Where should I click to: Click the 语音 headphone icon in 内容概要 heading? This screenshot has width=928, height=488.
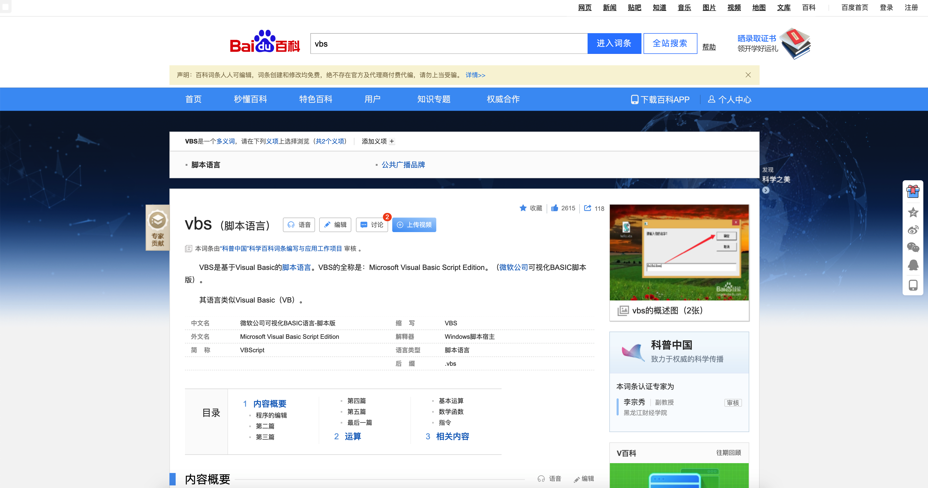[x=541, y=479]
